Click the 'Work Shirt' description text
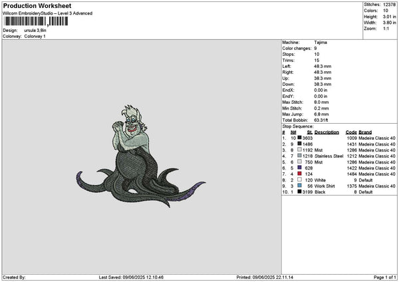This screenshot has height=282, width=399. coord(325,186)
